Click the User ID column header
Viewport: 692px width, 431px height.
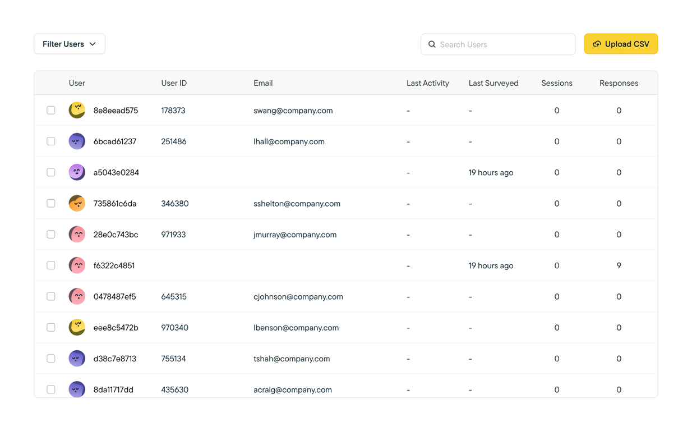click(x=174, y=83)
